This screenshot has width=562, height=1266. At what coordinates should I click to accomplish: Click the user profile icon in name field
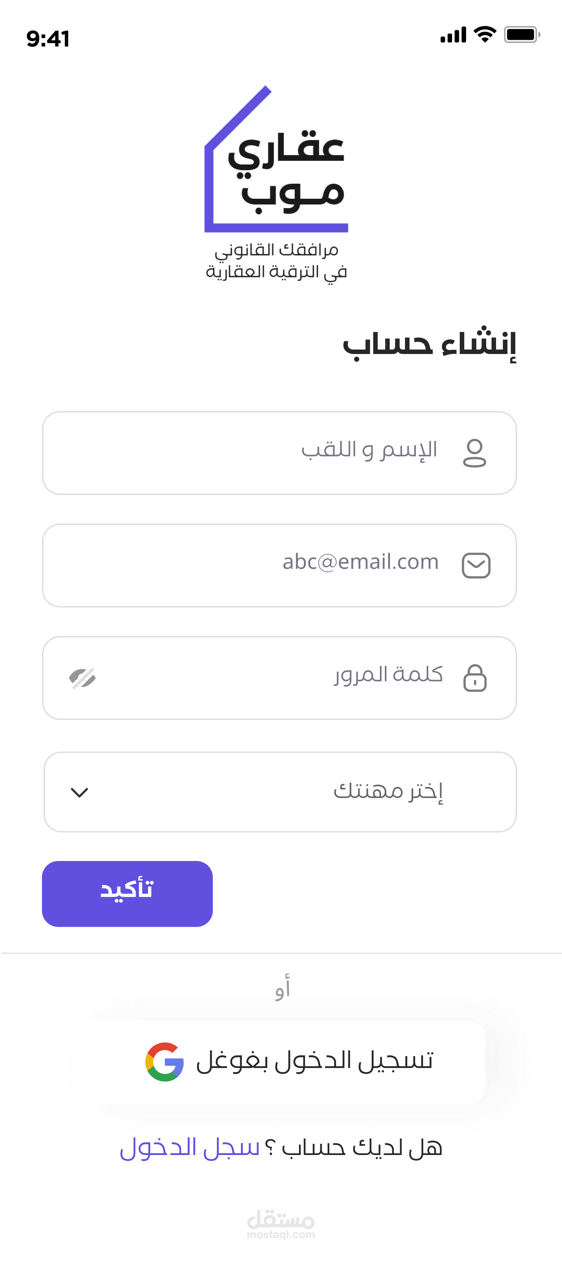[x=475, y=453]
